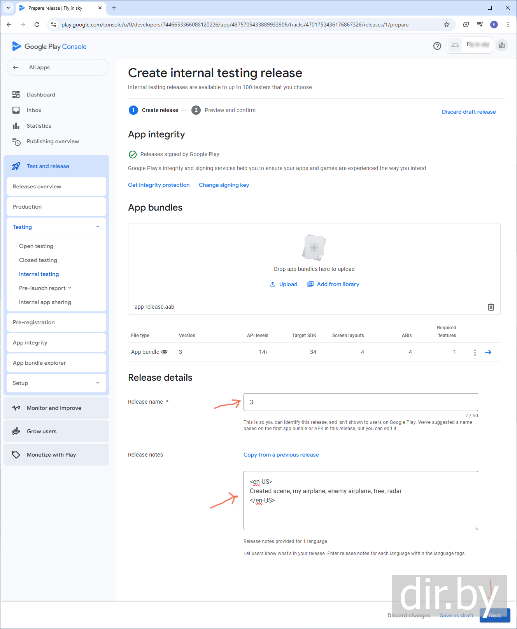Image resolution: width=517 pixels, height=629 pixels.
Task: Click the Next button
Action: [494, 615]
